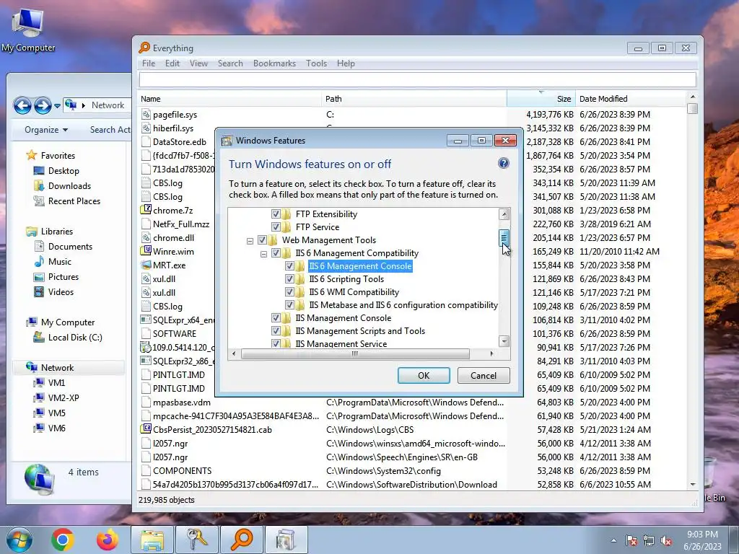Screen dimensions: 739x554
Task: Click features list vertical scrollbar thumb
Action: click(504, 238)
